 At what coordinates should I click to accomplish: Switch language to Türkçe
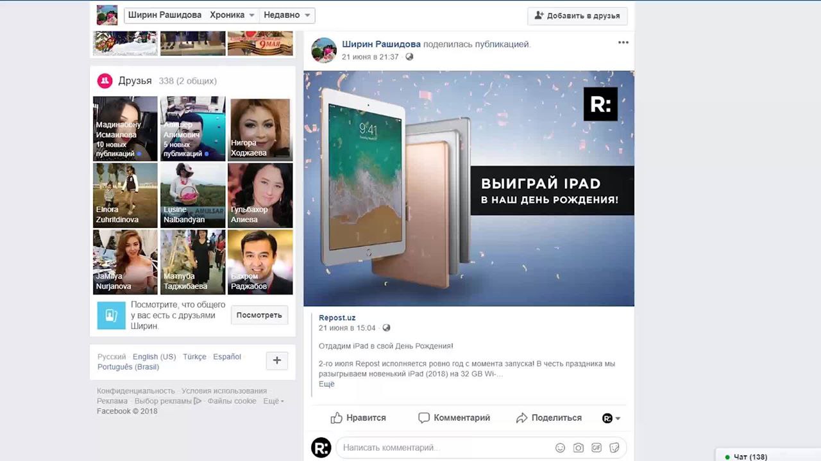point(194,357)
